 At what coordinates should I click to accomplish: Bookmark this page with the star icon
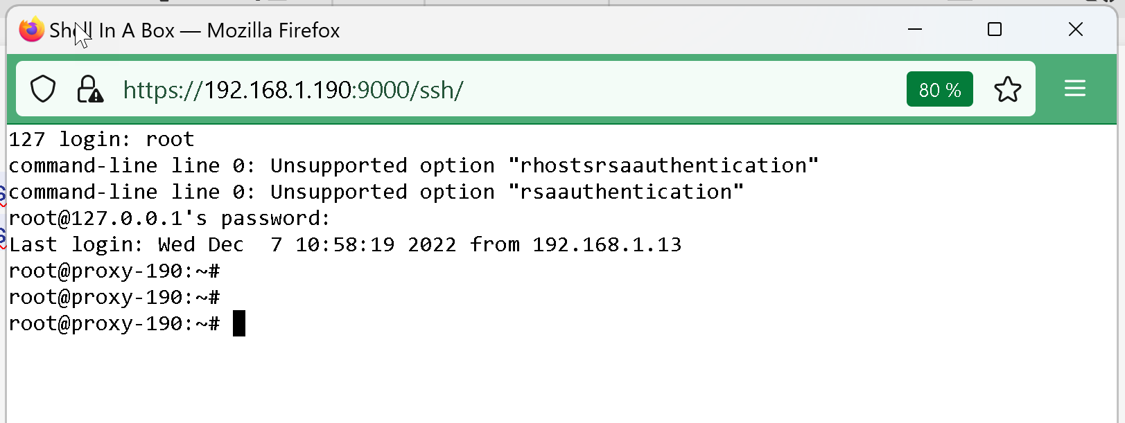pos(1007,89)
